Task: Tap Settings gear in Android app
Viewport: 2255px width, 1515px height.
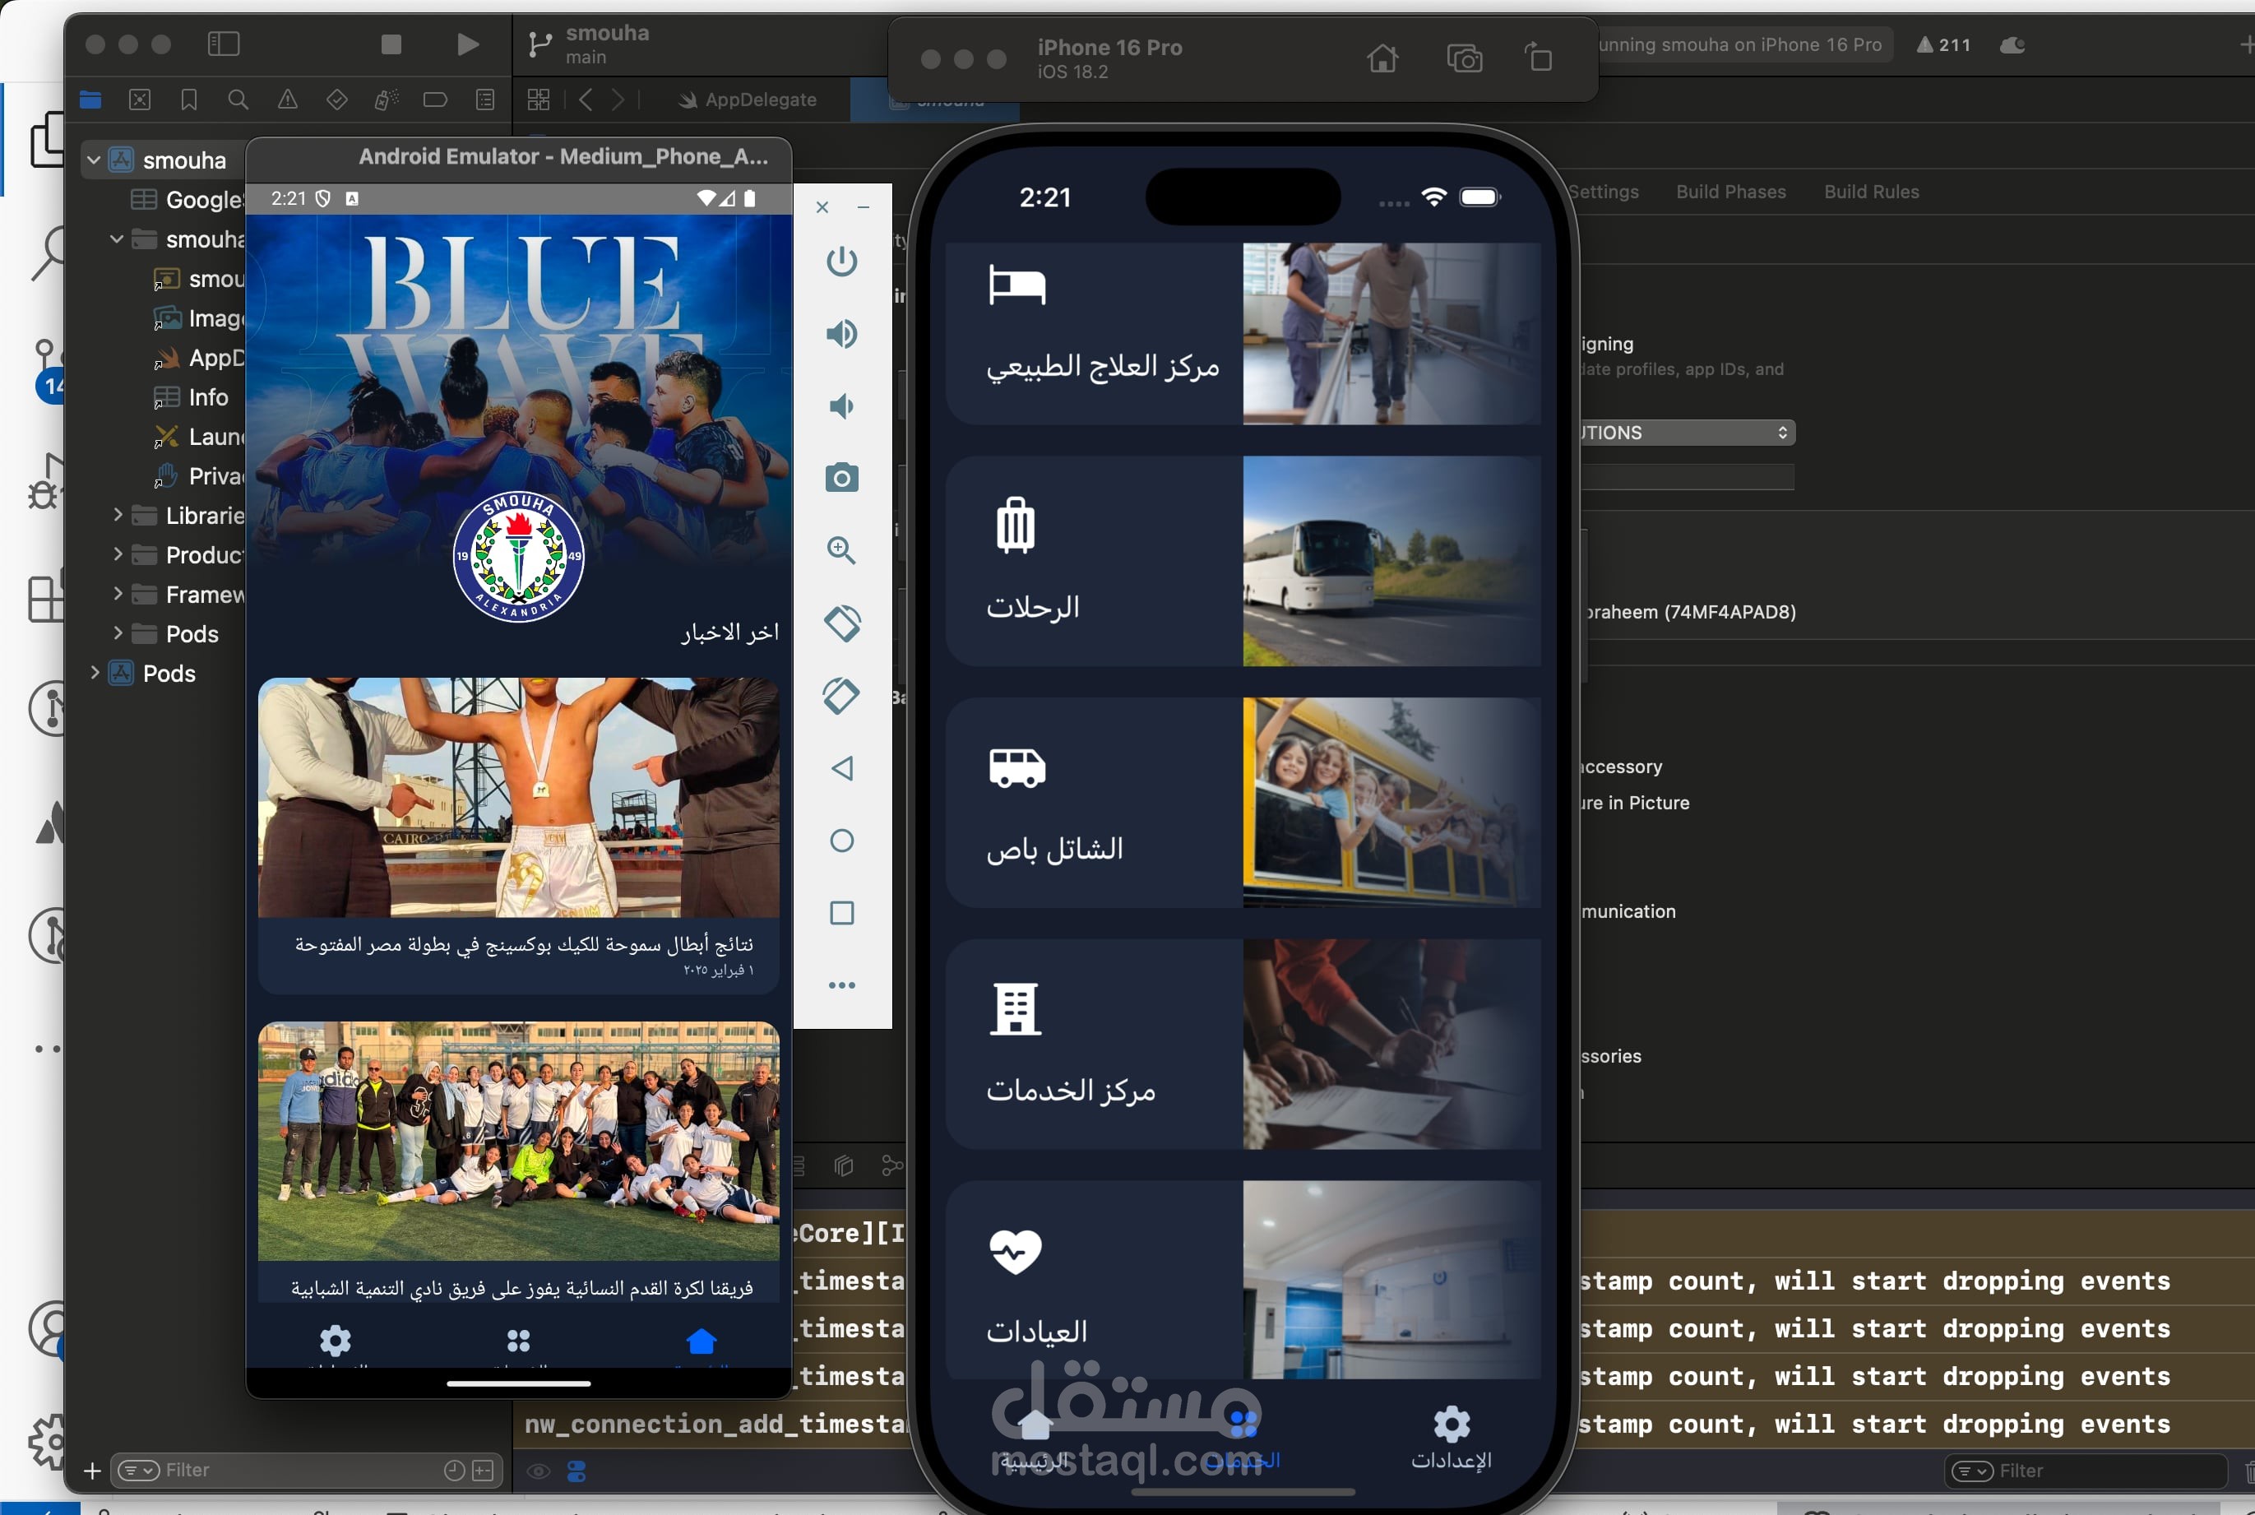Action: [x=336, y=1343]
